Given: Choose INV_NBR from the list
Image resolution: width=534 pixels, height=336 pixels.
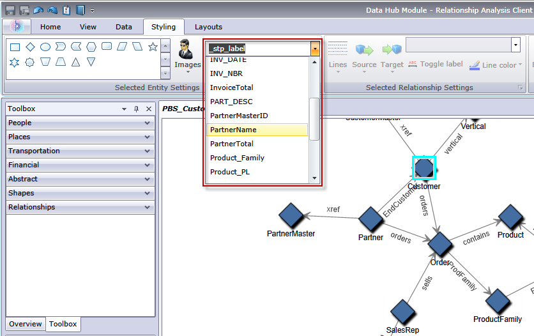Looking at the screenshot, I should point(257,73).
